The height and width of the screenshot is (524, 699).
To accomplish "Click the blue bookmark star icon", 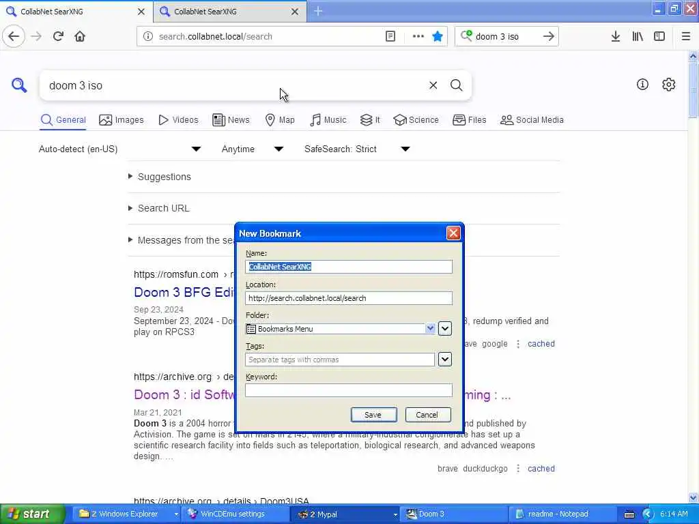I will 438,36.
